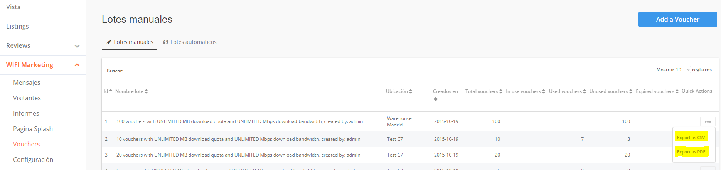
Task: Click the refresh icon beside Lotes automáticos
Action: (166, 42)
